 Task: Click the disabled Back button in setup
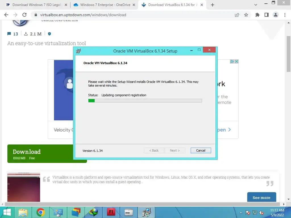point(154,150)
